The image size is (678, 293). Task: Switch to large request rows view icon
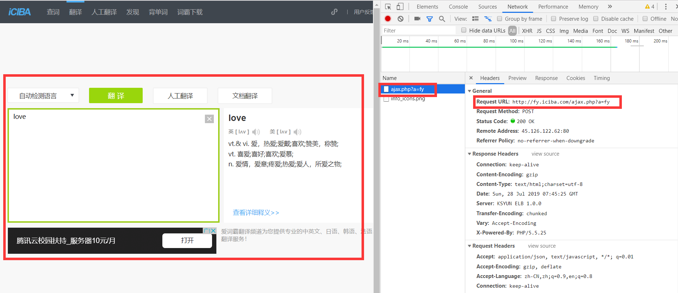click(475, 19)
